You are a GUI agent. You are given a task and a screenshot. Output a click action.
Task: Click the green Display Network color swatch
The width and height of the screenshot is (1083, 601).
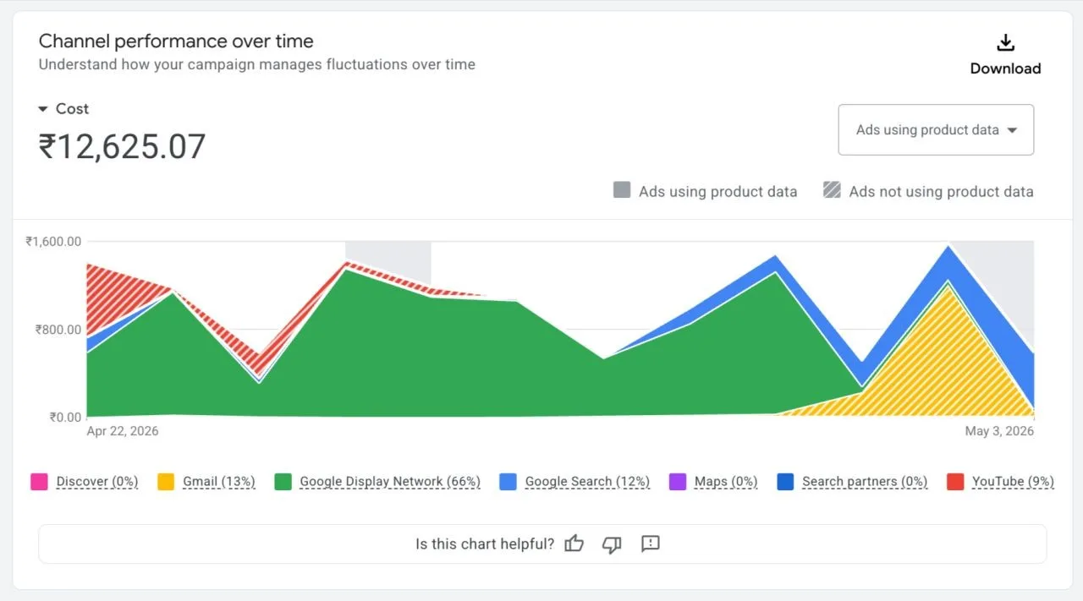click(x=283, y=482)
